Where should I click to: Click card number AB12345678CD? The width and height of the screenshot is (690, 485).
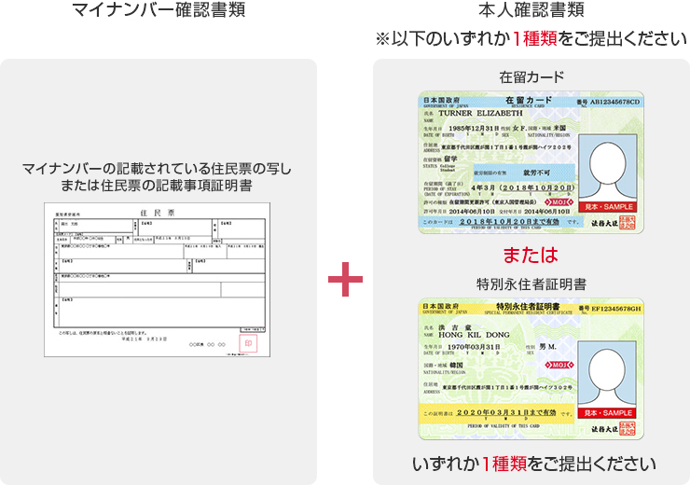[614, 102]
